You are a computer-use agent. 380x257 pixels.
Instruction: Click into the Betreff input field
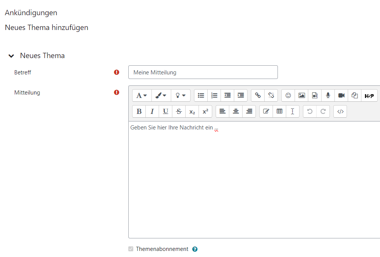pyautogui.click(x=203, y=72)
